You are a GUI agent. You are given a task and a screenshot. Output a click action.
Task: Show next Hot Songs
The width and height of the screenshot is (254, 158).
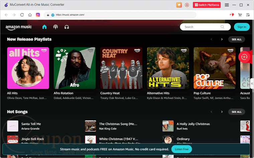222,112
